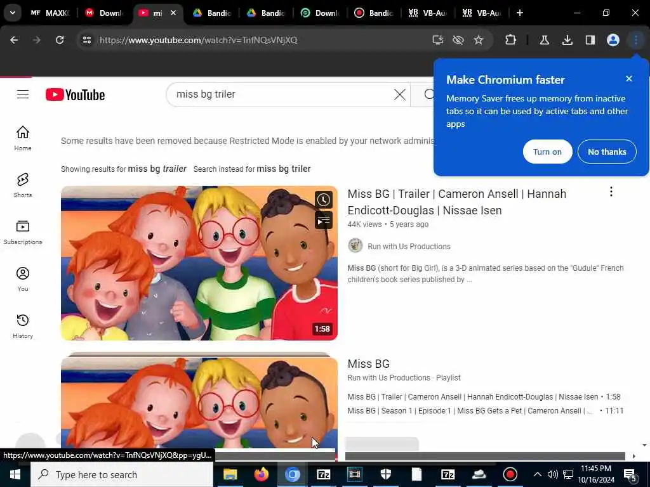Image resolution: width=650 pixels, height=487 pixels.
Task: Click Run with Us Productions channel avatar
Action: [355, 246]
